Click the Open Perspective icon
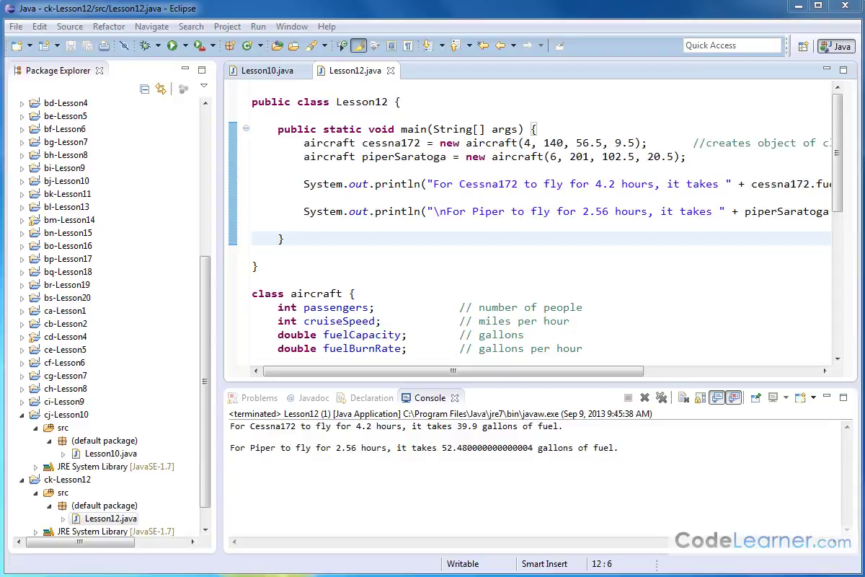 click(803, 46)
